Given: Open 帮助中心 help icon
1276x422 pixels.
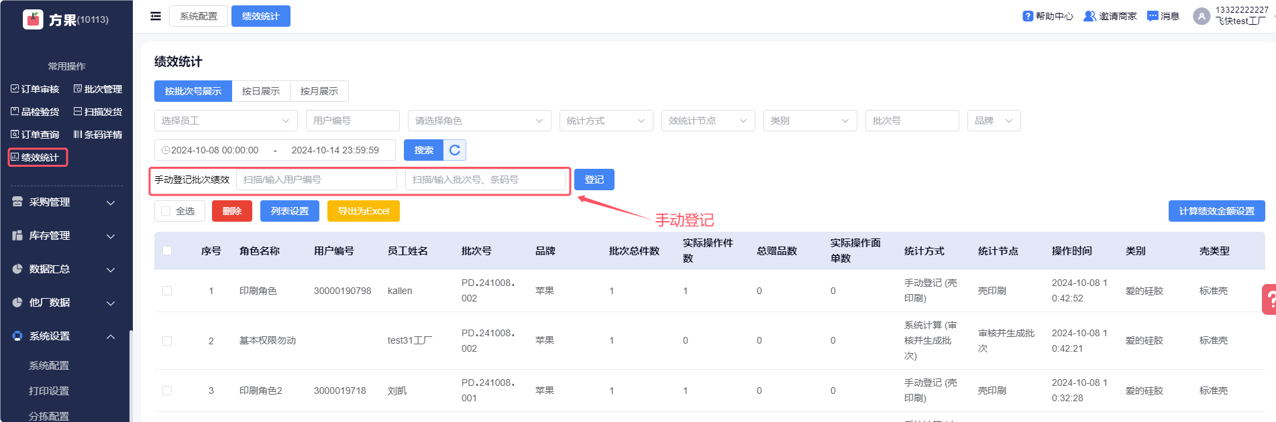Looking at the screenshot, I should point(1027,16).
